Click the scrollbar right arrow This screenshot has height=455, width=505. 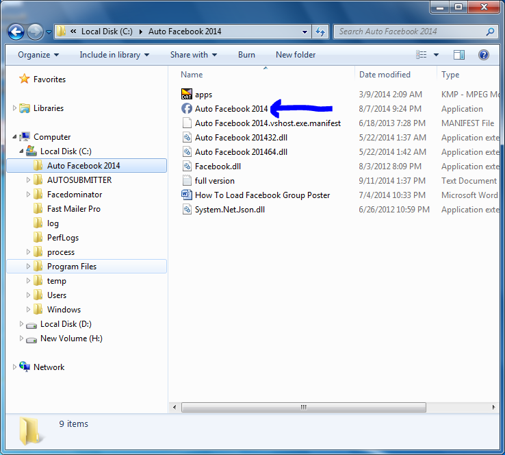pyautogui.click(x=493, y=407)
